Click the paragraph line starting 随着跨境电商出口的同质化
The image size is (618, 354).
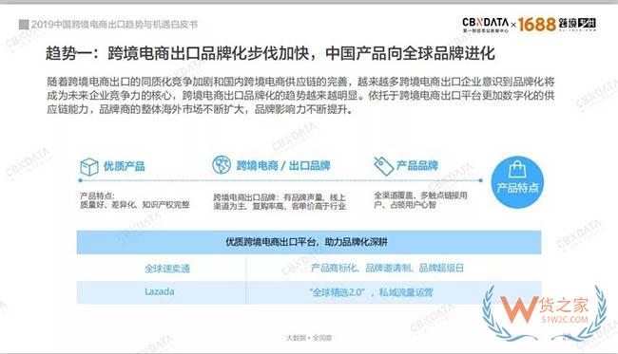tap(300, 82)
